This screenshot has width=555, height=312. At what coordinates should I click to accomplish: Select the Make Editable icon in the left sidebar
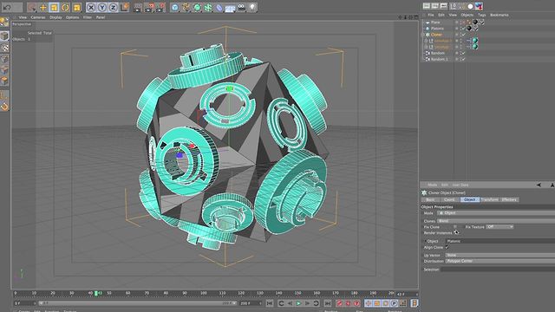[x=4, y=22]
